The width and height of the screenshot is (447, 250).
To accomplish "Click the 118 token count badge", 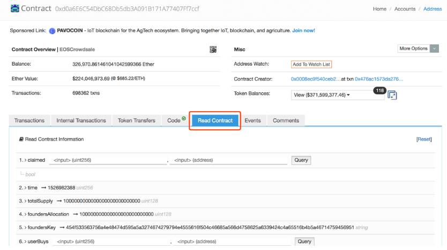I will pyautogui.click(x=379, y=90).
